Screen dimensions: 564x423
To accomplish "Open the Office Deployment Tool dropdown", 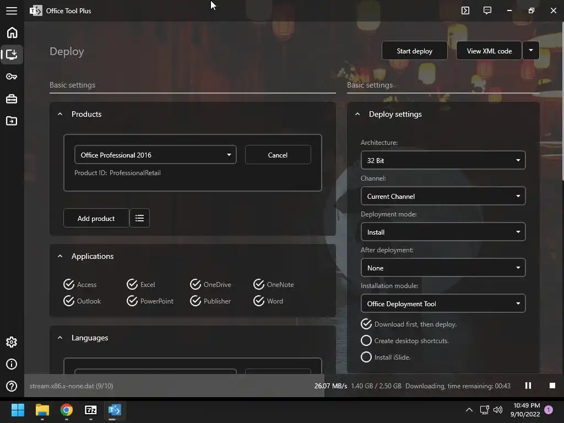I will pos(443,303).
